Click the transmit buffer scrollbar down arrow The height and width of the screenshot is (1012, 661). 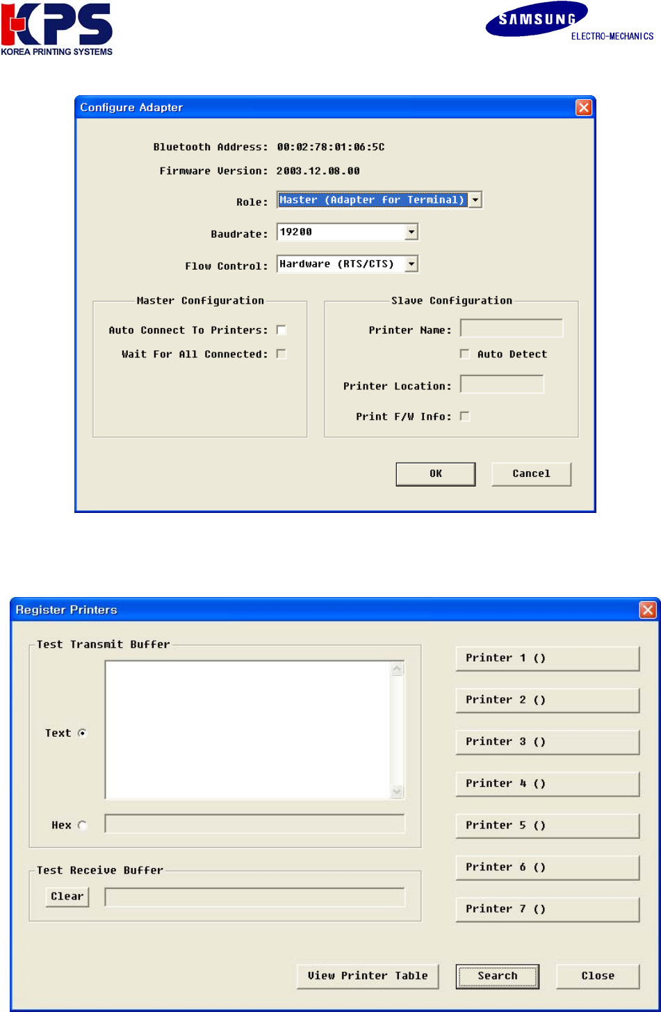(398, 791)
